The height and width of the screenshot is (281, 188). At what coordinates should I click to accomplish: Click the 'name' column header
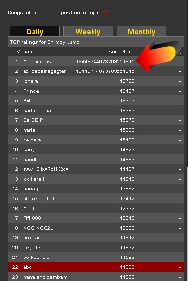point(30,52)
